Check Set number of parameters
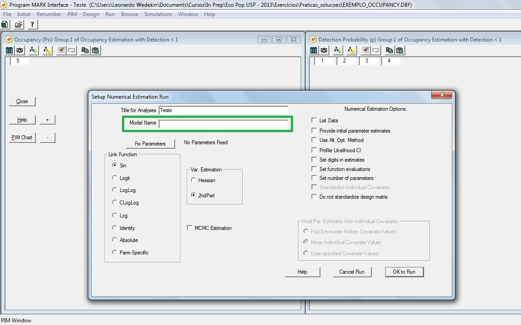521x325 pixels. click(314, 178)
